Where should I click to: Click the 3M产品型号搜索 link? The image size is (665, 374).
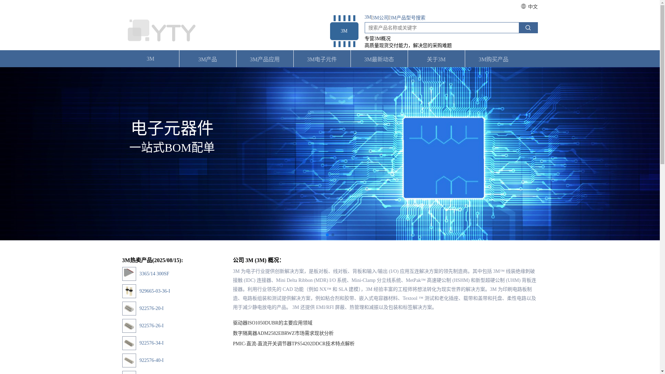[x=408, y=18]
